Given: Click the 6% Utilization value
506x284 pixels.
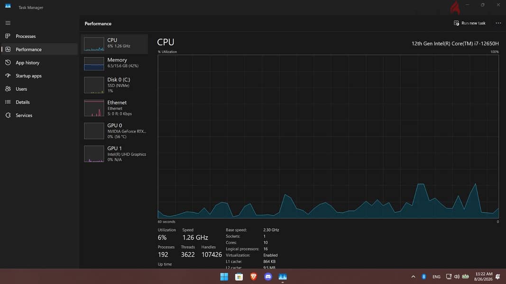Looking at the screenshot, I should pyautogui.click(x=162, y=238).
